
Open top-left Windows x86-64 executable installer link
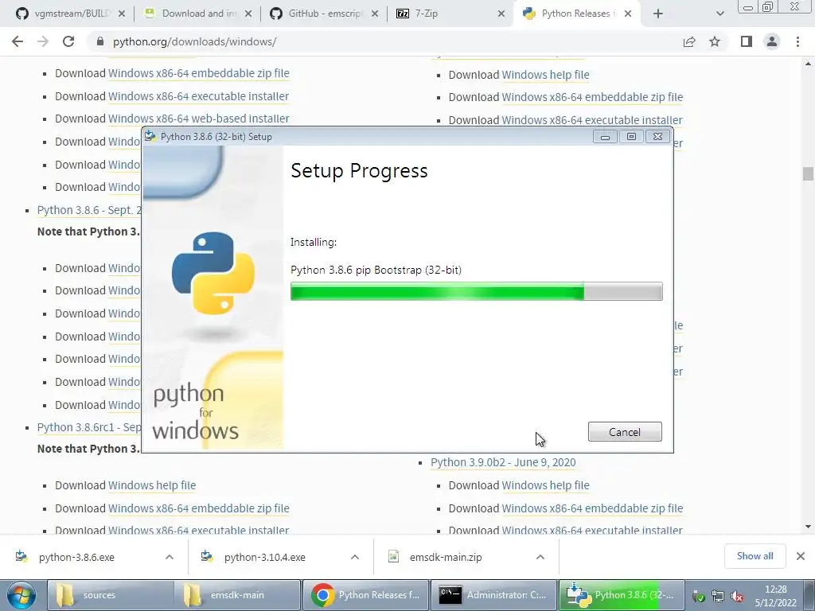pyautogui.click(x=198, y=96)
